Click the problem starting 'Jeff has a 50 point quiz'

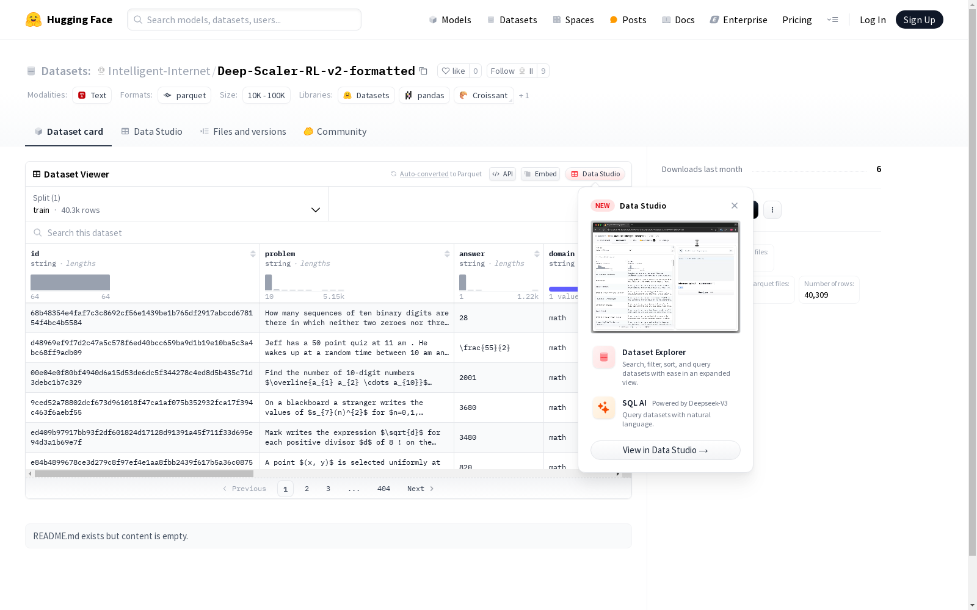357,348
